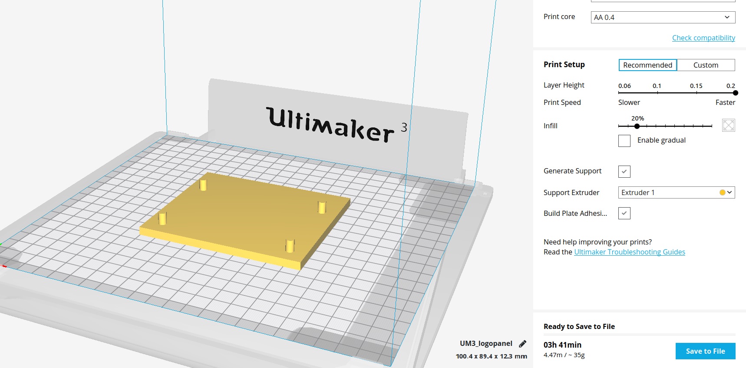Screen dimensions: 746x368
Task: Click the model dimensions 100.4 x 89.4 x 12.3 mm
Action: point(492,356)
